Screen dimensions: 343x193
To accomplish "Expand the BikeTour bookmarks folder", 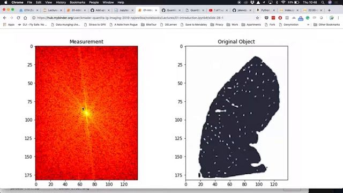I will click(x=149, y=25).
